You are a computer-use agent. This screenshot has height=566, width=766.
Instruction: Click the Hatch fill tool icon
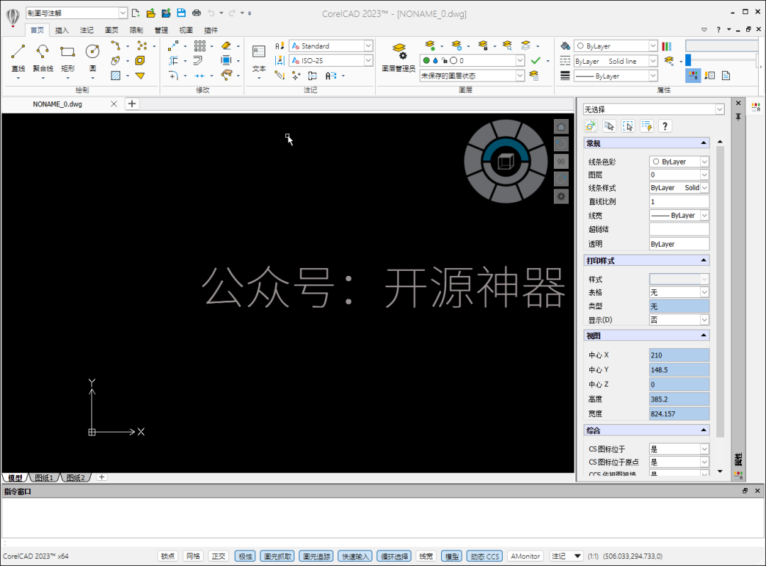116,76
